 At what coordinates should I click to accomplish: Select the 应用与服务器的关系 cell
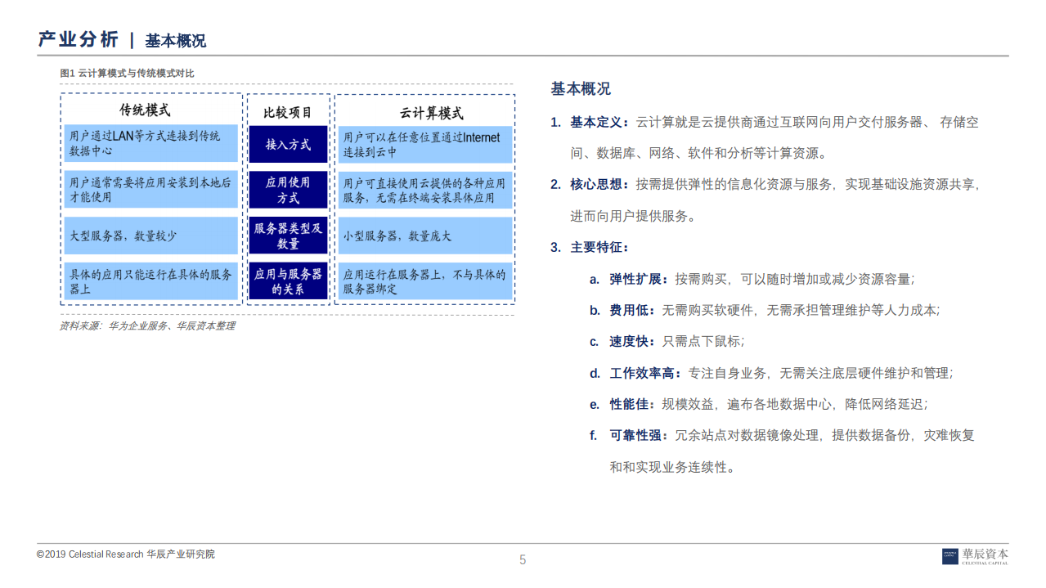coord(288,281)
